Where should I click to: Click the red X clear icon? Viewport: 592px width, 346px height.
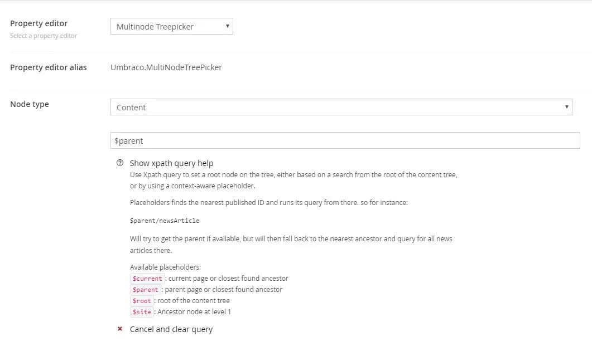119,329
